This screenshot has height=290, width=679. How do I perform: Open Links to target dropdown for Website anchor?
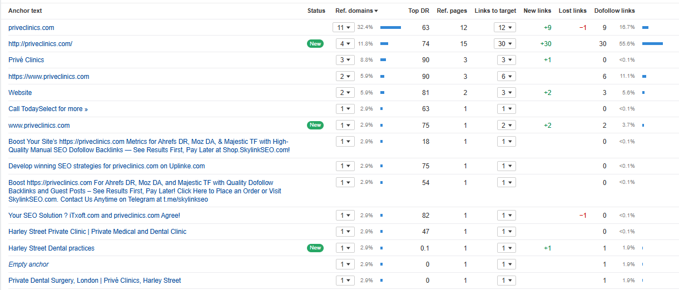(x=505, y=93)
